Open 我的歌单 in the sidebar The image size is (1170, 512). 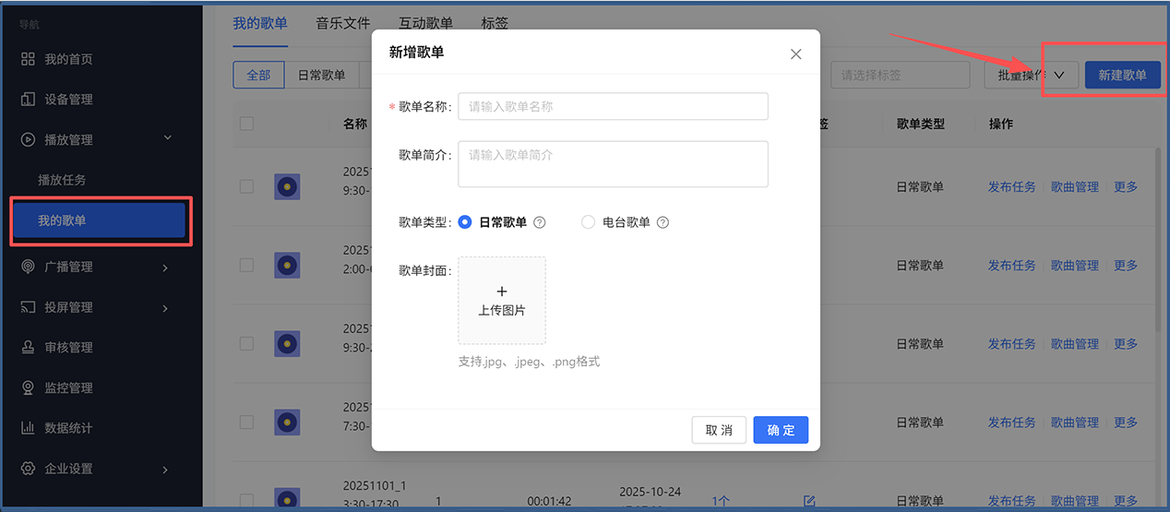(x=100, y=220)
